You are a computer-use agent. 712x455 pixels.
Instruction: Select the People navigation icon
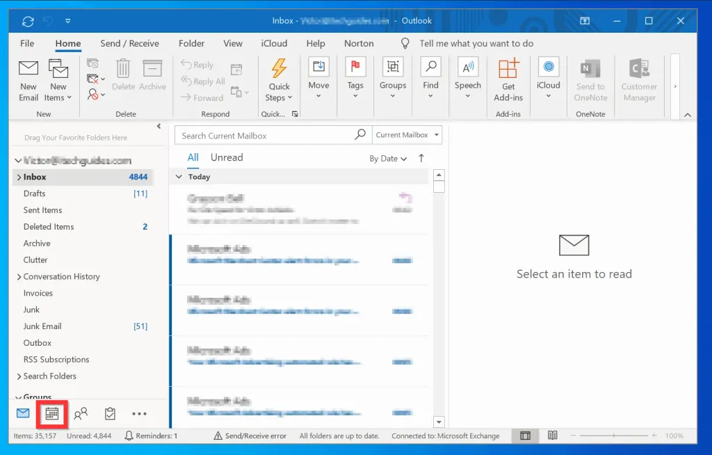point(81,413)
